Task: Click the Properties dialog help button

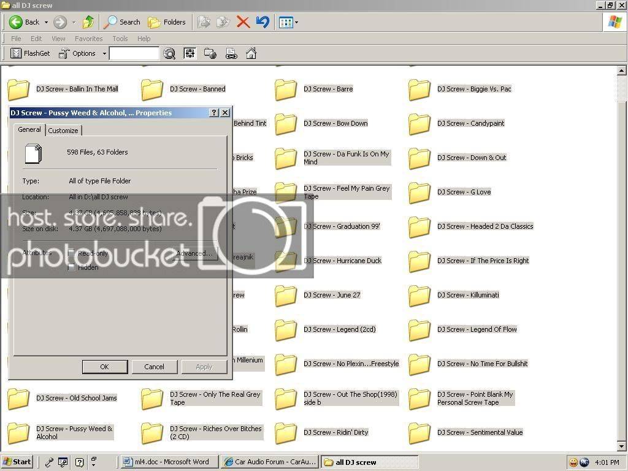Action: [214, 113]
